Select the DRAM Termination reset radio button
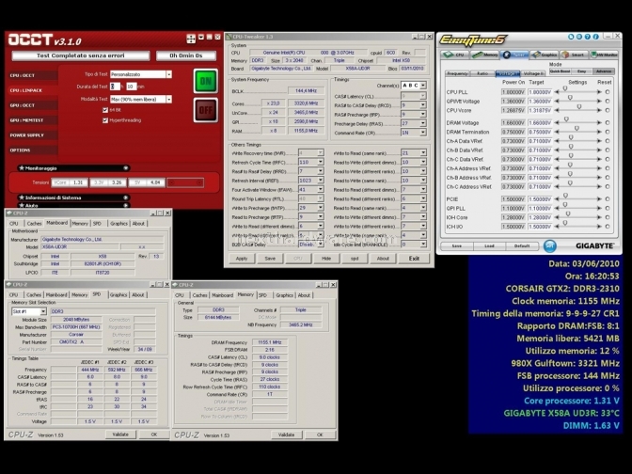The image size is (632, 474). 608,132
